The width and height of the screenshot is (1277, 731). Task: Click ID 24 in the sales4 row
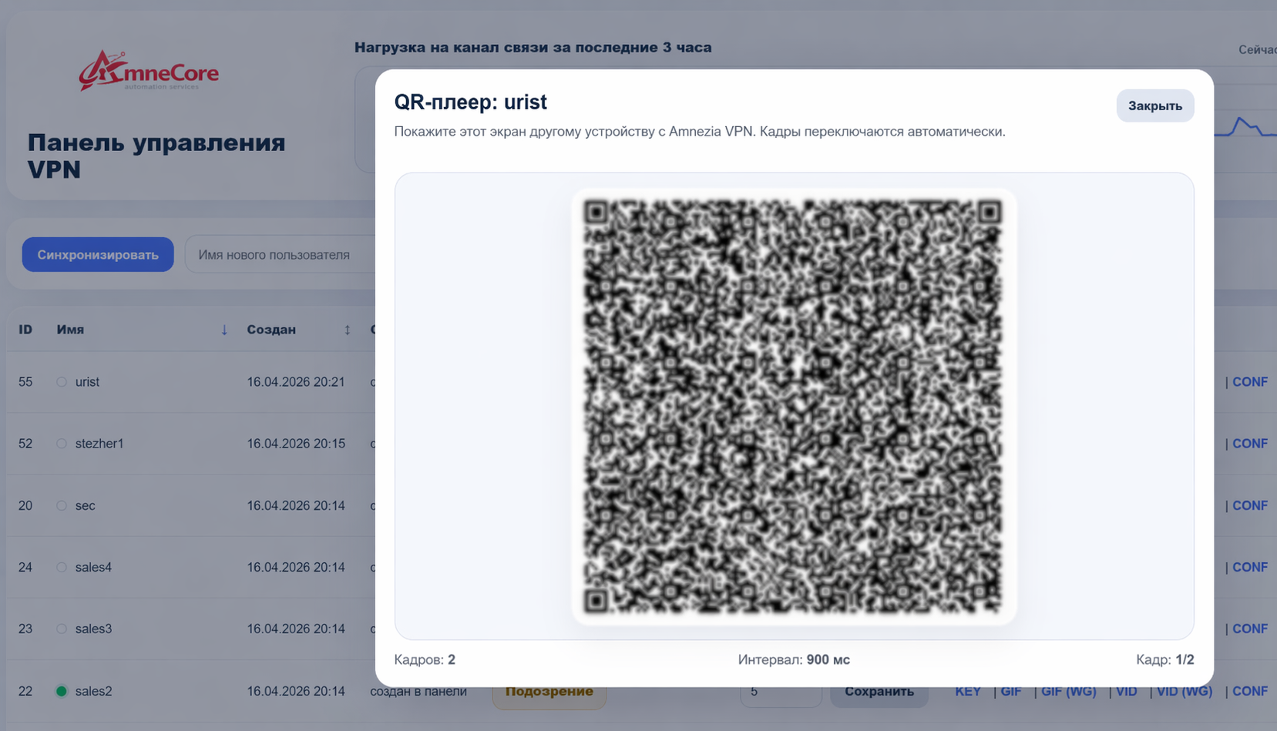click(x=25, y=568)
